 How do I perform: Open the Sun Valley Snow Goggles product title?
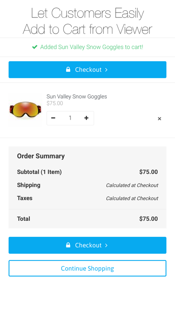(77, 97)
